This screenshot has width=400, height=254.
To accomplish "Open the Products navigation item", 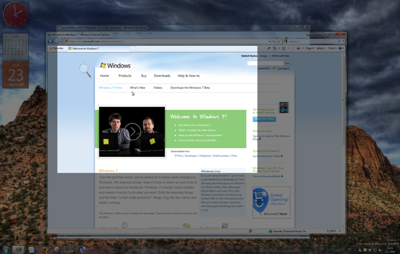I will pyautogui.click(x=125, y=76).
